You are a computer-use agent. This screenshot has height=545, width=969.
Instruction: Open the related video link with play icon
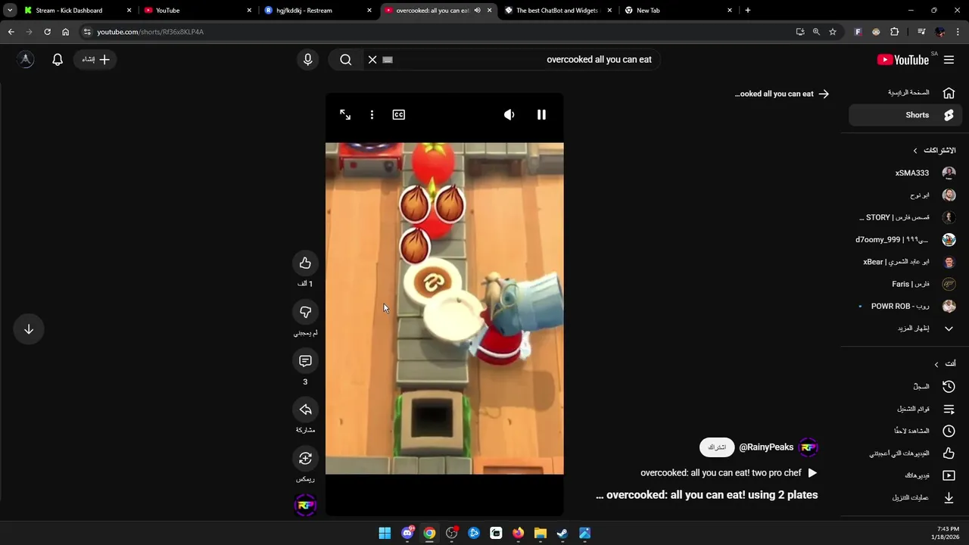coord(728,473)
